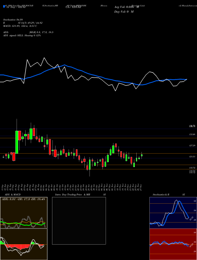Image resolution: width=197 pixels, height=260 pixels.
Task: Click the 'Day Vol: 0 M' readout
Action: (x=124, y=12)
